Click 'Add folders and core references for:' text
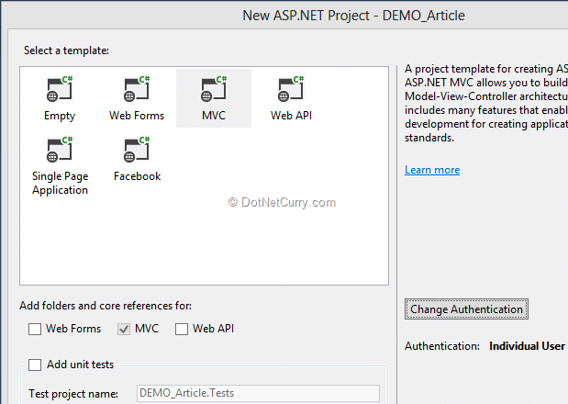The height and width of the screenshot is (404, 568). [x=106, y=306]
